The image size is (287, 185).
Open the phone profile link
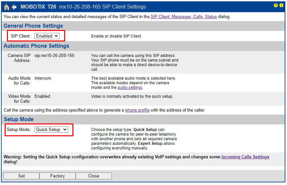click(137, 110)
